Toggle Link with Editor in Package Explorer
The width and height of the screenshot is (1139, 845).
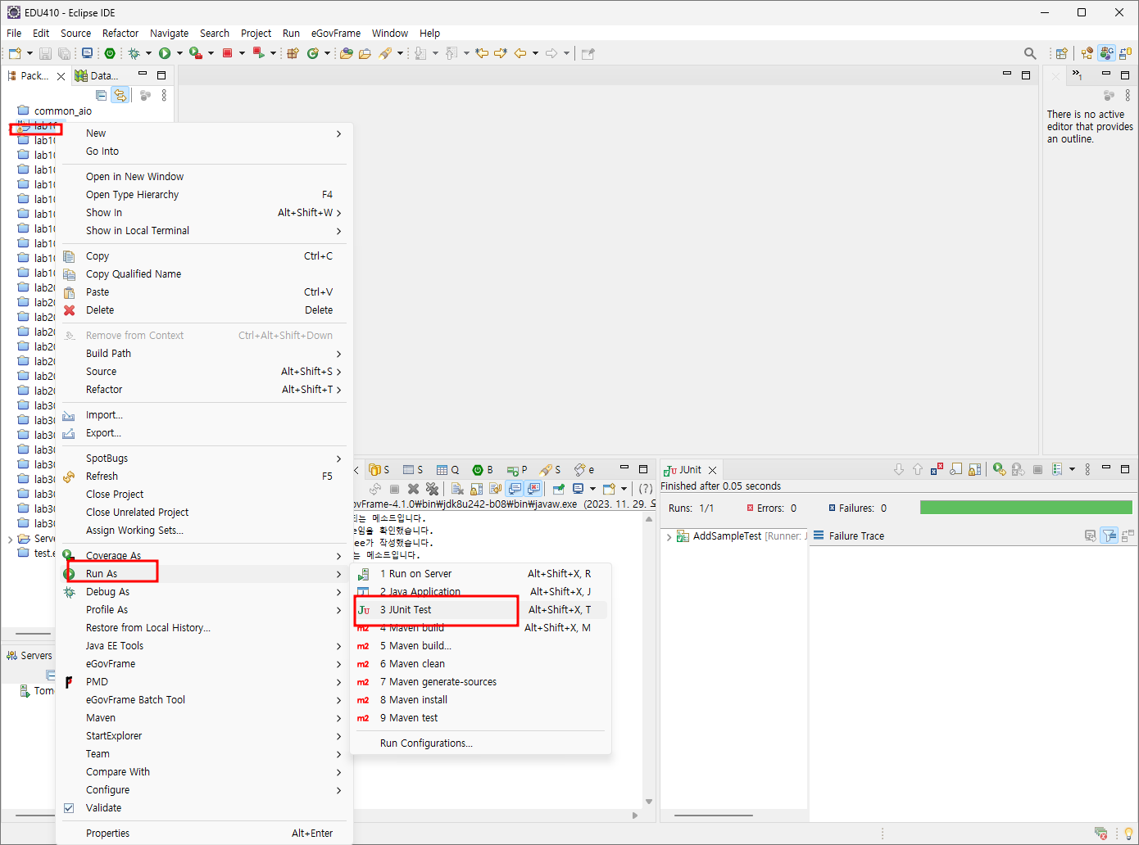coord(120,95)
